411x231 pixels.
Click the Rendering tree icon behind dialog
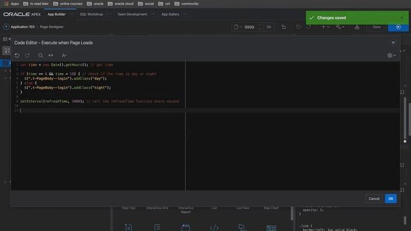click(5, 39)
